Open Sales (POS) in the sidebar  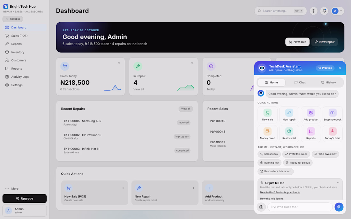(x=25, y=36)
